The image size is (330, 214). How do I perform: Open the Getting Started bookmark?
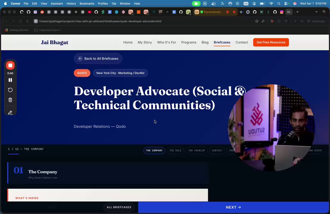pos(16,30)
